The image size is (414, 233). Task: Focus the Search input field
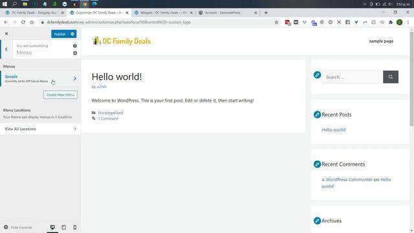tap(352, 77)
